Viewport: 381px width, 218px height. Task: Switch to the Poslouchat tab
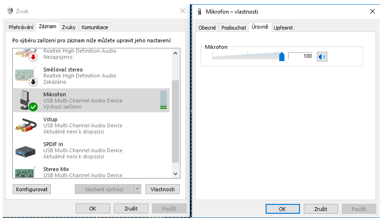[x=234, y=28]
